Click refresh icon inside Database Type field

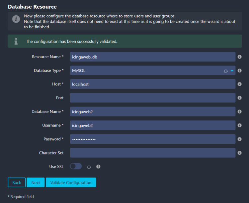[x=226, y=71]
